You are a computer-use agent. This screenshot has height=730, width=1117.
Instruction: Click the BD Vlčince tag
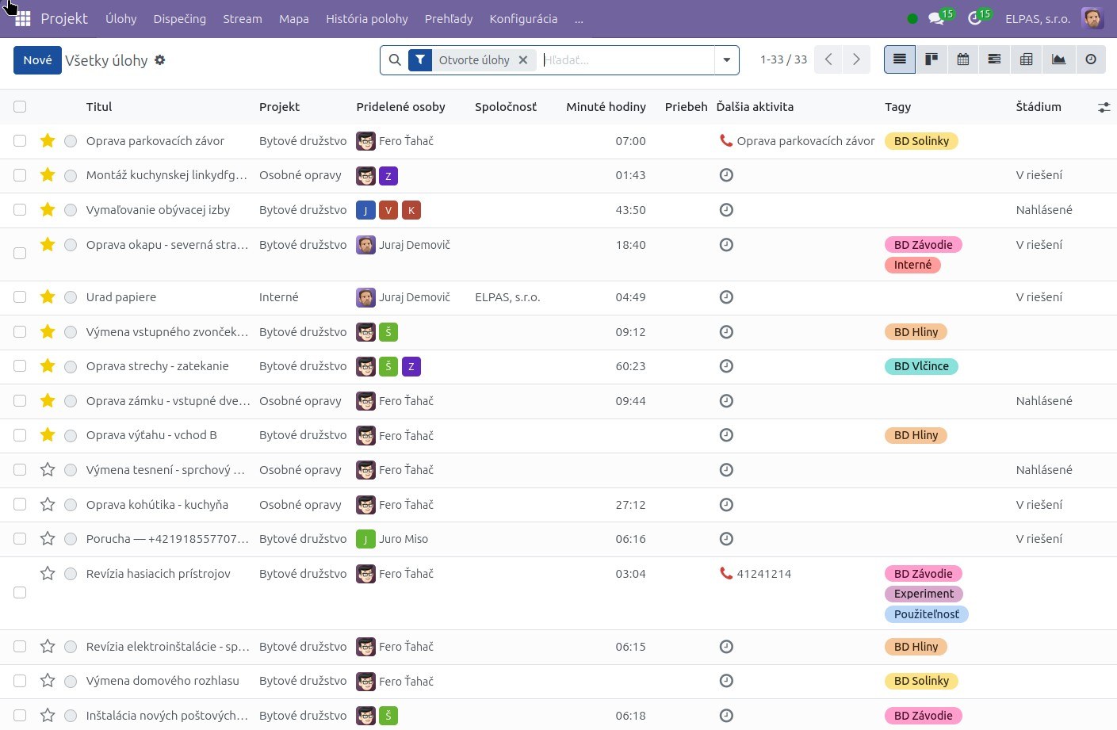coord(921,366)
